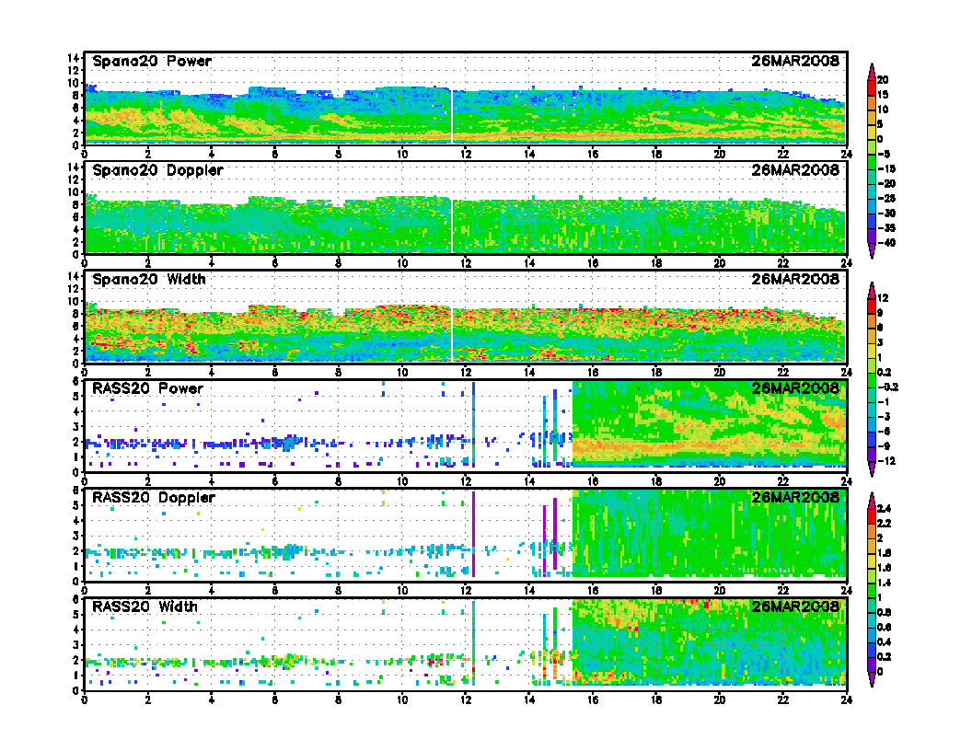The height and width of the screenshot is (751, 972).
Task: Click the 'RASS20 Width' panel title
Action: coord(145,607)
